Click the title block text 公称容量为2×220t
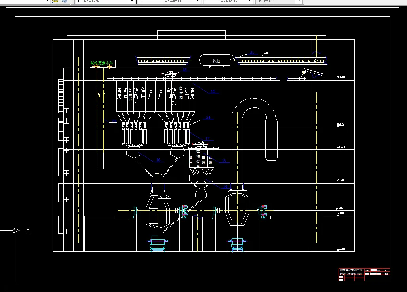 pyautogui.click(x=351, y=270)
